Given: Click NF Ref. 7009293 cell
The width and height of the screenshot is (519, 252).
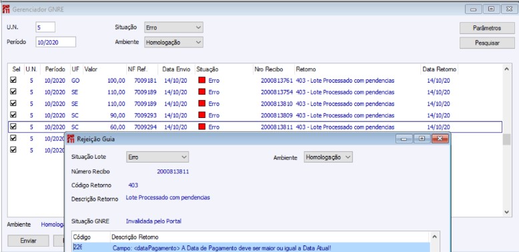Looking at the screenshot, I should (x=145, y=115).
